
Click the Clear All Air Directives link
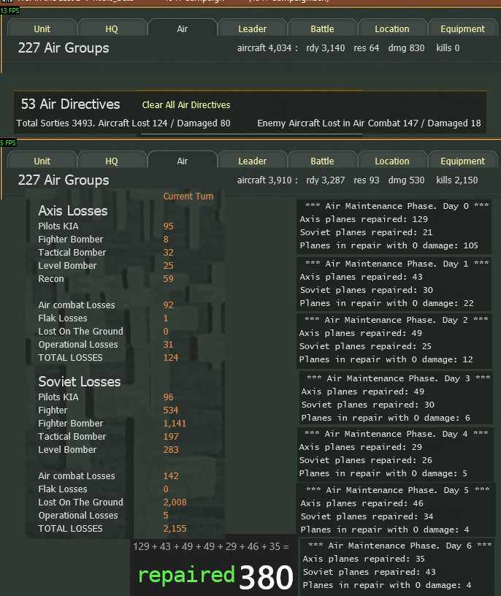[x=186, y=105]
